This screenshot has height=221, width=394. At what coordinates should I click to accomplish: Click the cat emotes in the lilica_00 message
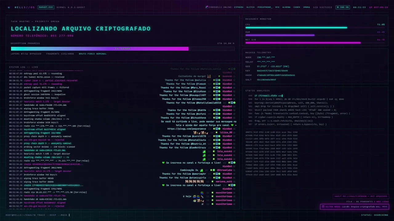pos(201,133)
